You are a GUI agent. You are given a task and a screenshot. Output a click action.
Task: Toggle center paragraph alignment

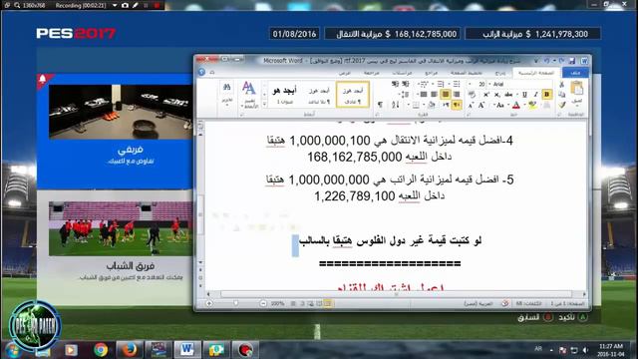[446, 95]
